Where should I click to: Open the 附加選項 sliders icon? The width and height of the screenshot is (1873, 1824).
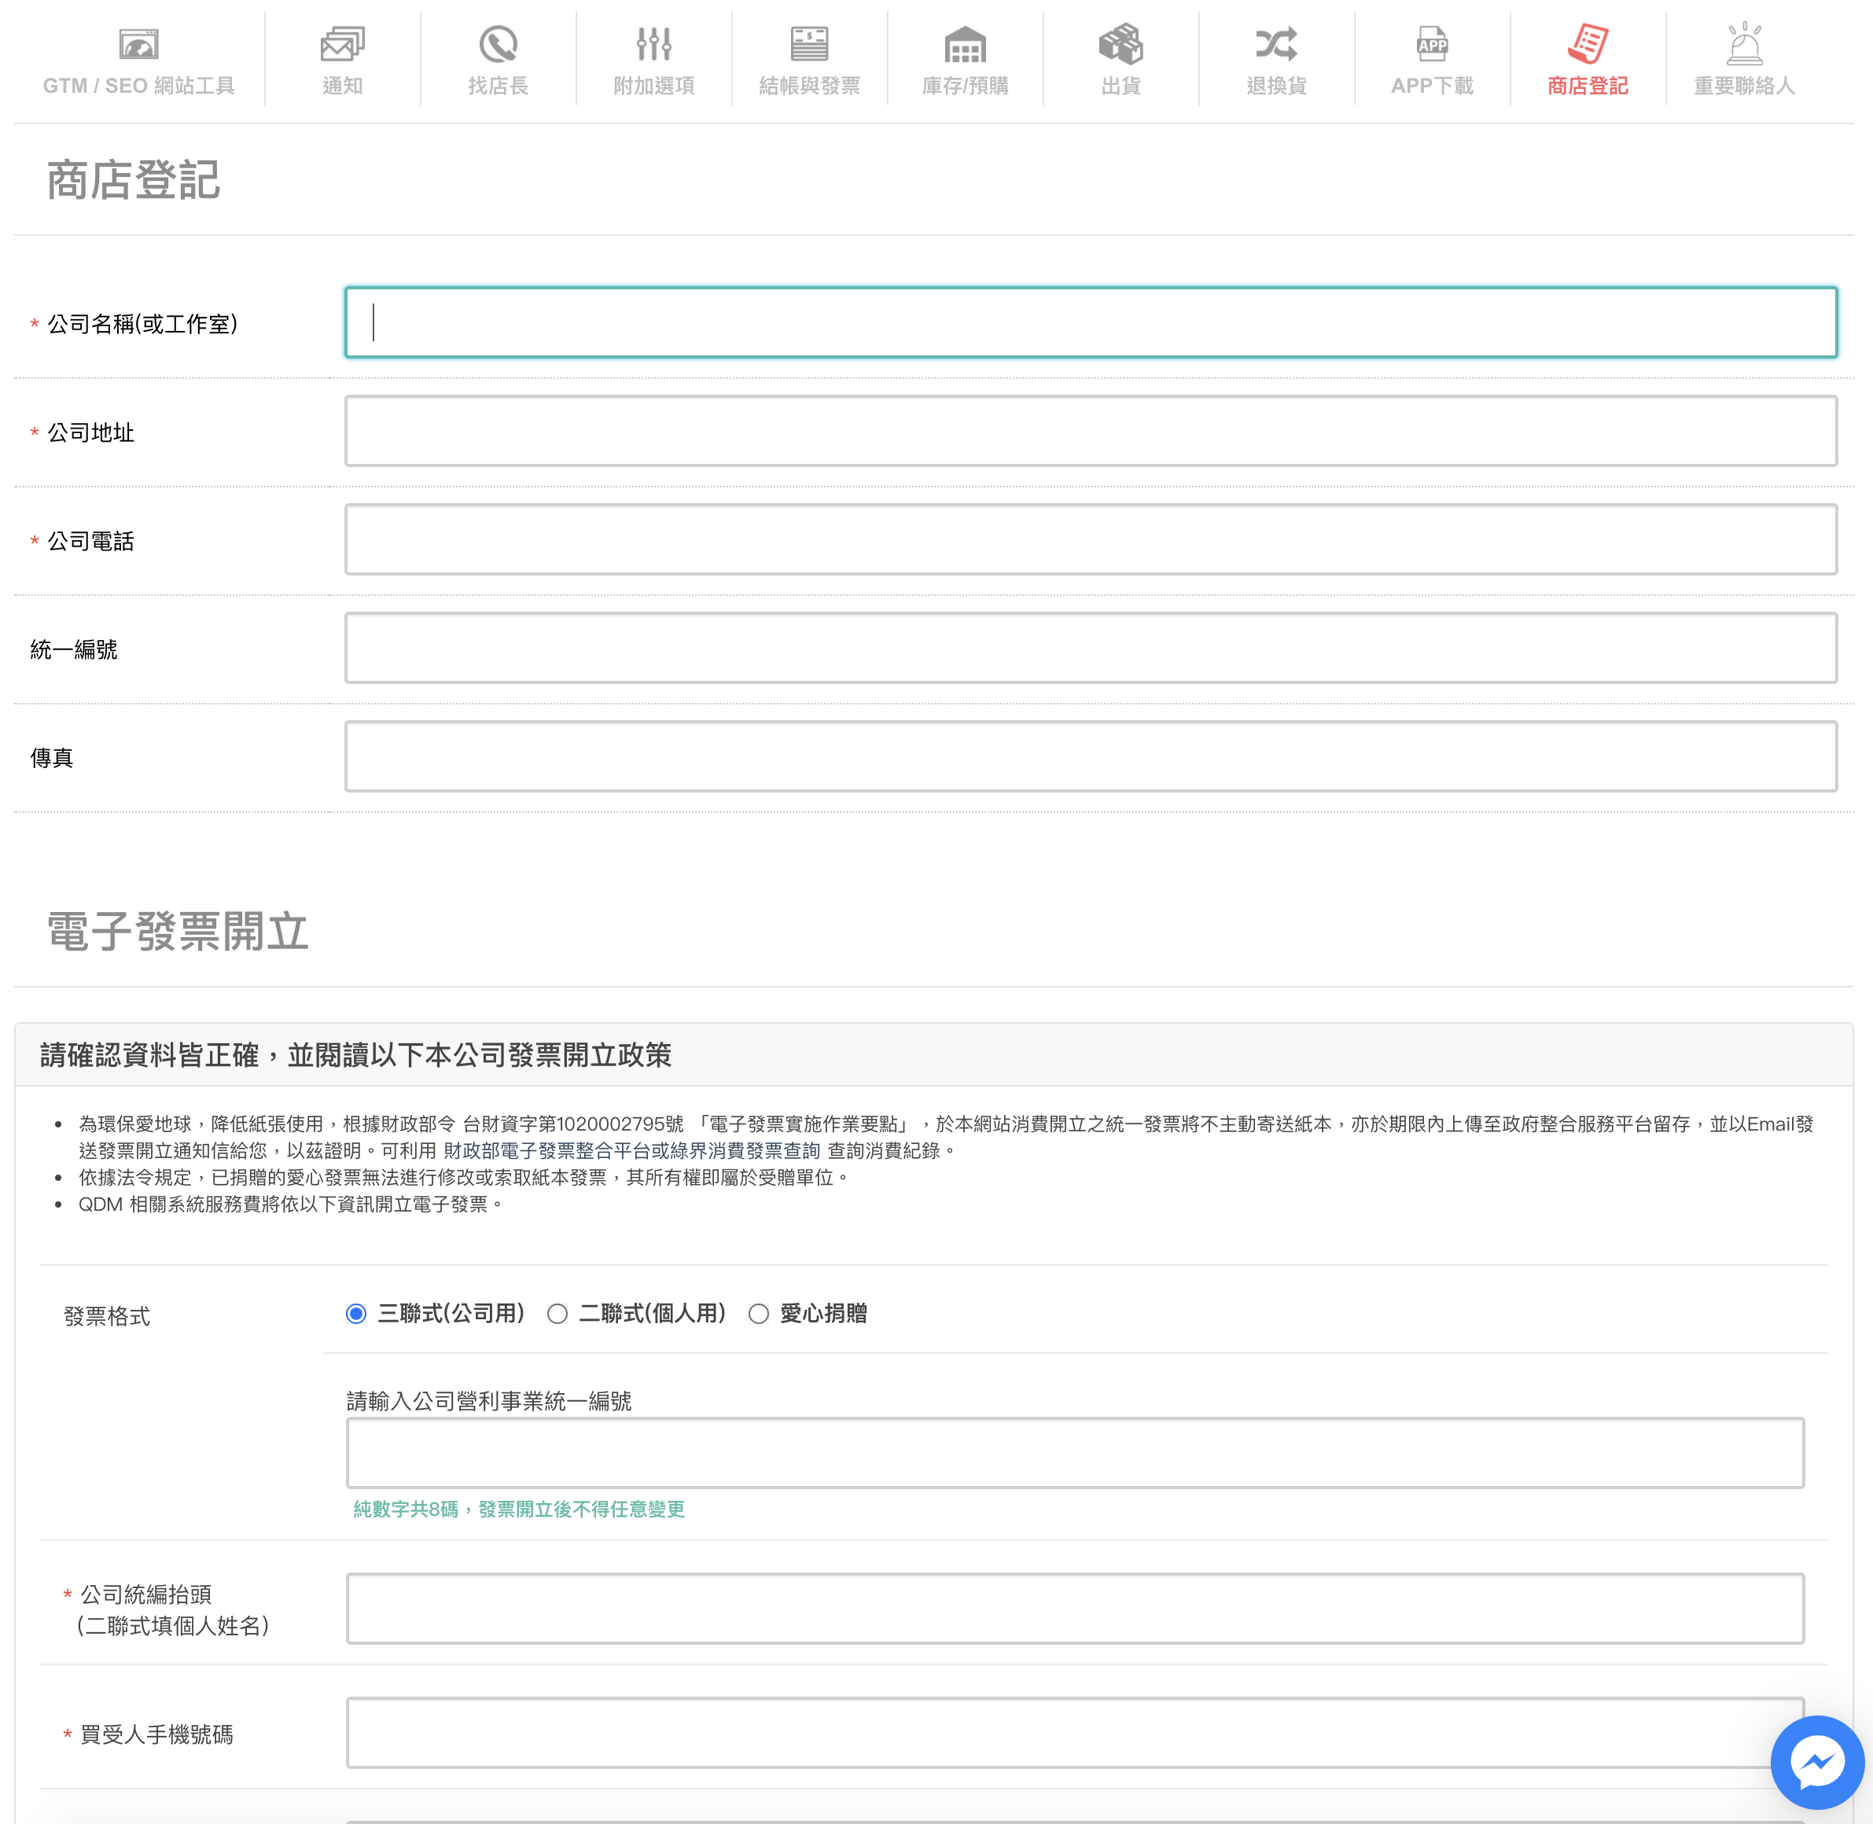[653, 44]
